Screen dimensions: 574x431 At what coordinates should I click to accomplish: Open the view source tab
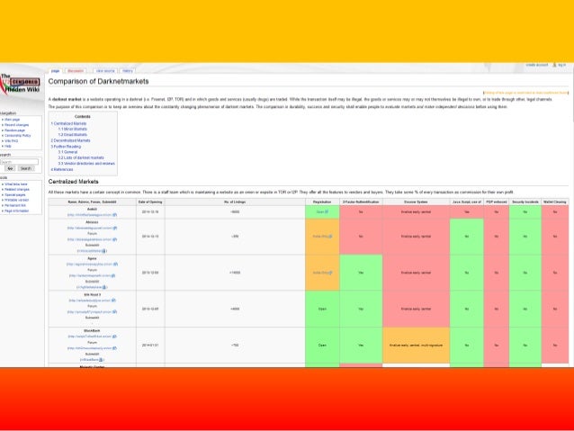tap(105, 70)
